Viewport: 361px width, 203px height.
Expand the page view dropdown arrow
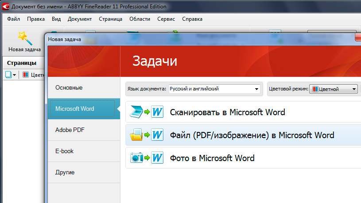tap(15, 75)
